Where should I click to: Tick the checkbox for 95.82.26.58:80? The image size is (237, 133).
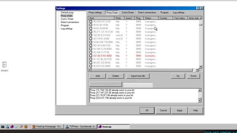tap(91, 28)
